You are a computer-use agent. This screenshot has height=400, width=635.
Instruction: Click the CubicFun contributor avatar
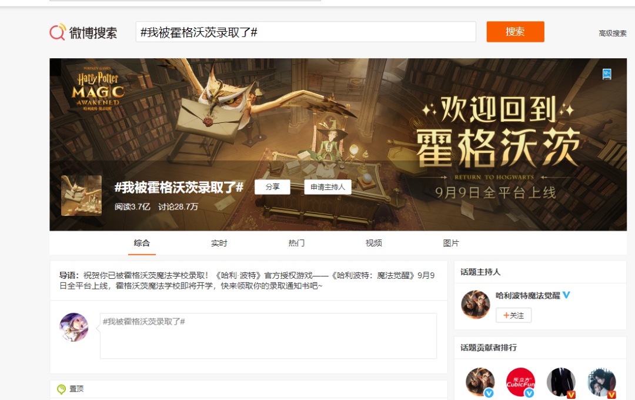(x=520, y=382)
